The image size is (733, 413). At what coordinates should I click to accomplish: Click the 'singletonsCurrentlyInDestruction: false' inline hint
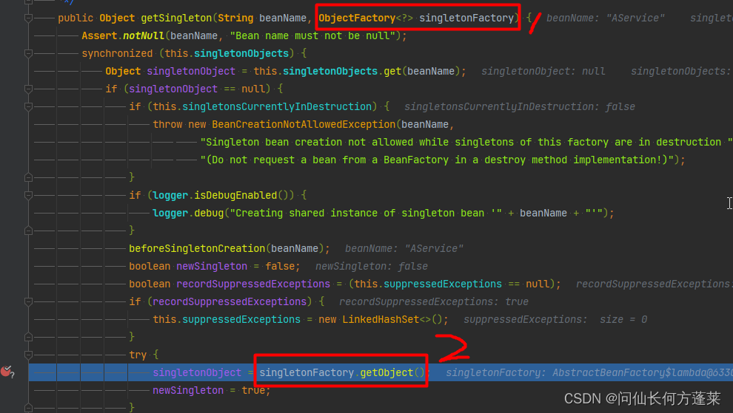tap(519, 107)
